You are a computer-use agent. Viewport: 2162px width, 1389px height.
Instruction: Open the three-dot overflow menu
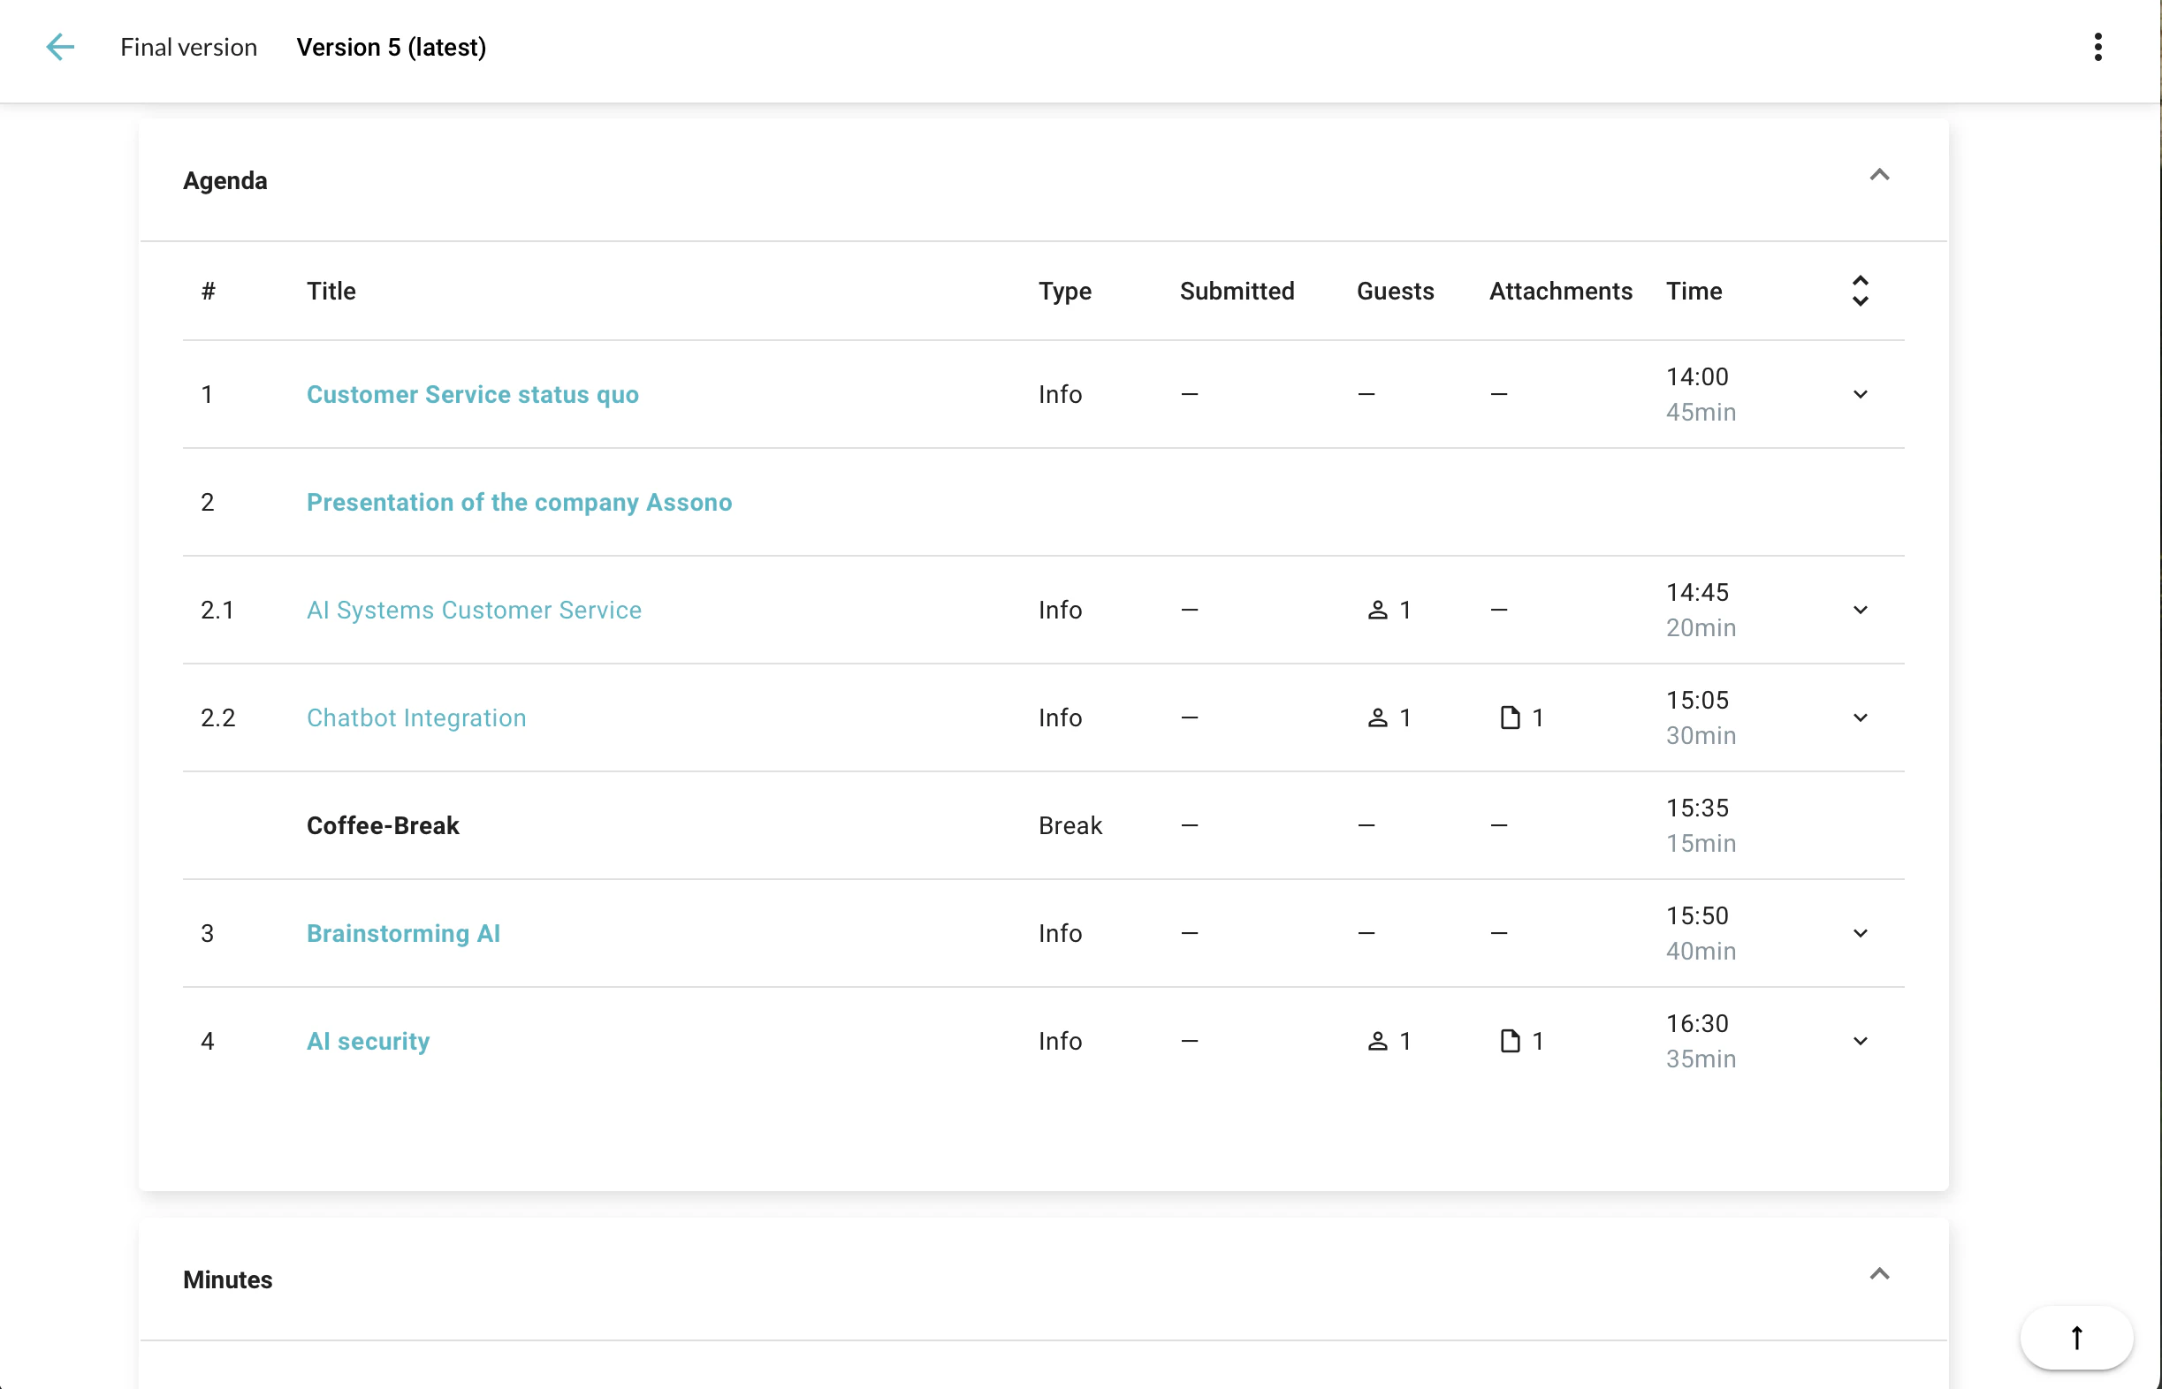pyautogui.click(x=2098, y=46)
